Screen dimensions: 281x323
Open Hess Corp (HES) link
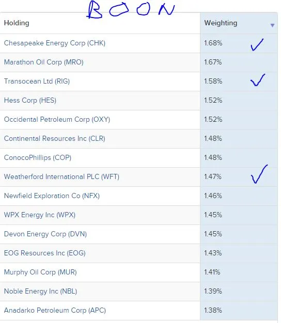click(30, 100)
